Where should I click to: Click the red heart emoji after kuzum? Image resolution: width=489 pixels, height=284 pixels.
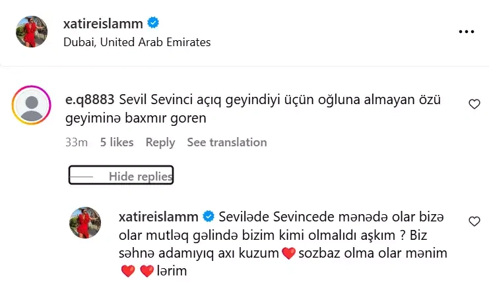pos(288,253)
